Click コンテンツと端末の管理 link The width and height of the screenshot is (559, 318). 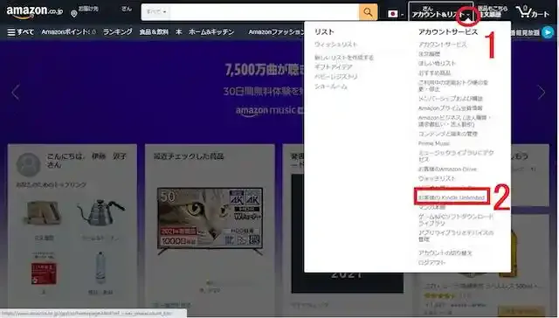pyautogui.click(x=448, y=134)
